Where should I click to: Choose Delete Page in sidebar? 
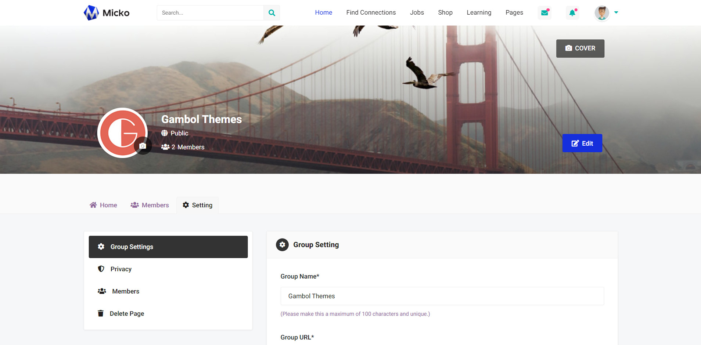[127, 313]
